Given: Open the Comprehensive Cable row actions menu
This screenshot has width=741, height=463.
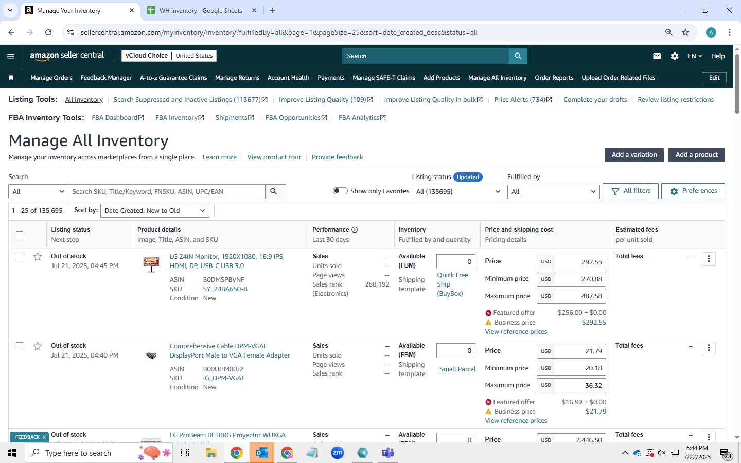Looking at the screenshot, I should click(709, 348).
